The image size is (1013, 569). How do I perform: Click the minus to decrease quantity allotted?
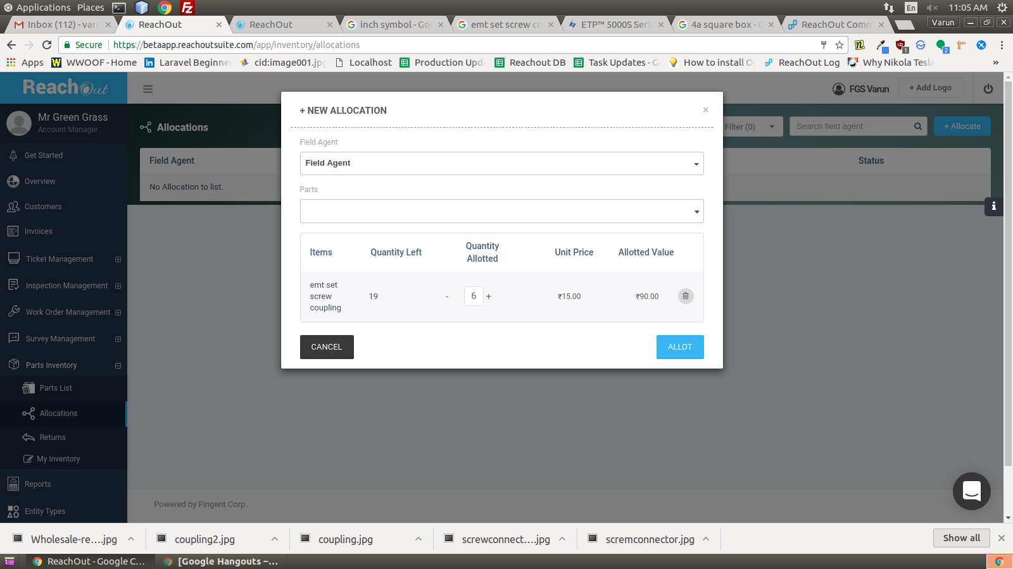447,297
